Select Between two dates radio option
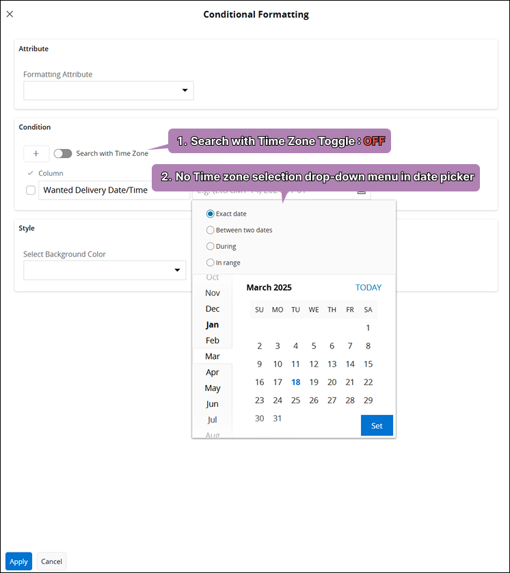The width and height of the screenshot is (510, 573). point(210,230)
